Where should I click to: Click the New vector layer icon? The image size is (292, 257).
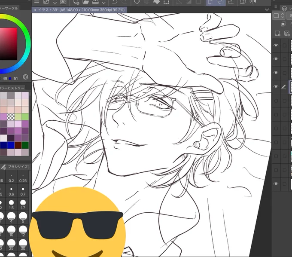pyautogui.click(x=287, y=34)
